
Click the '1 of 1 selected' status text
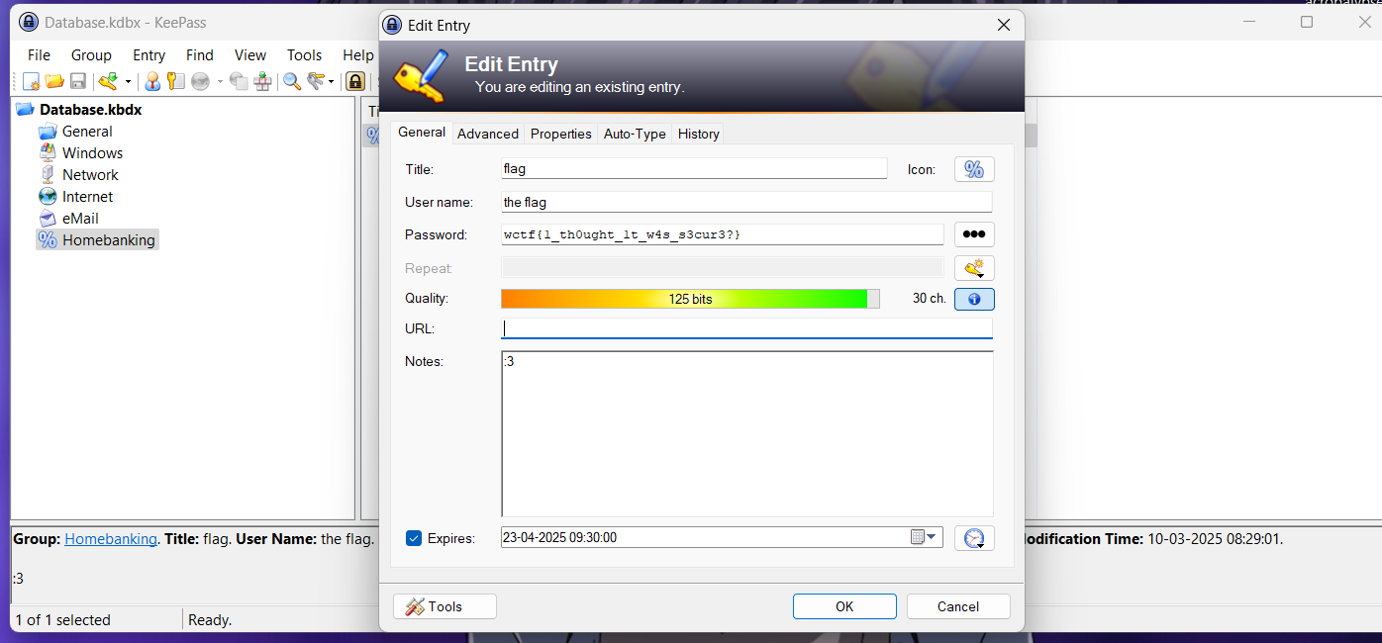click(x=63, y=620)
